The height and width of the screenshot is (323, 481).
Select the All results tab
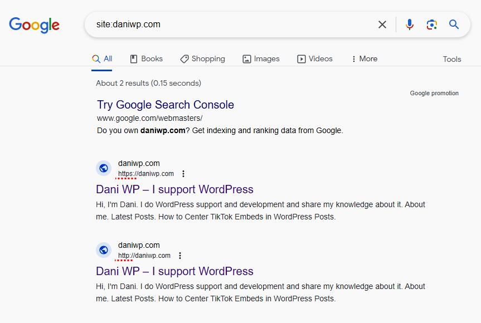point(103,59)
